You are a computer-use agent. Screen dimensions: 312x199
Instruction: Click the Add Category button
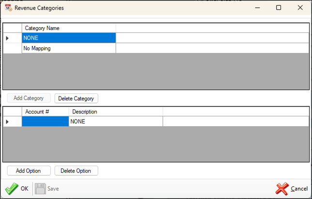[29, 98]
